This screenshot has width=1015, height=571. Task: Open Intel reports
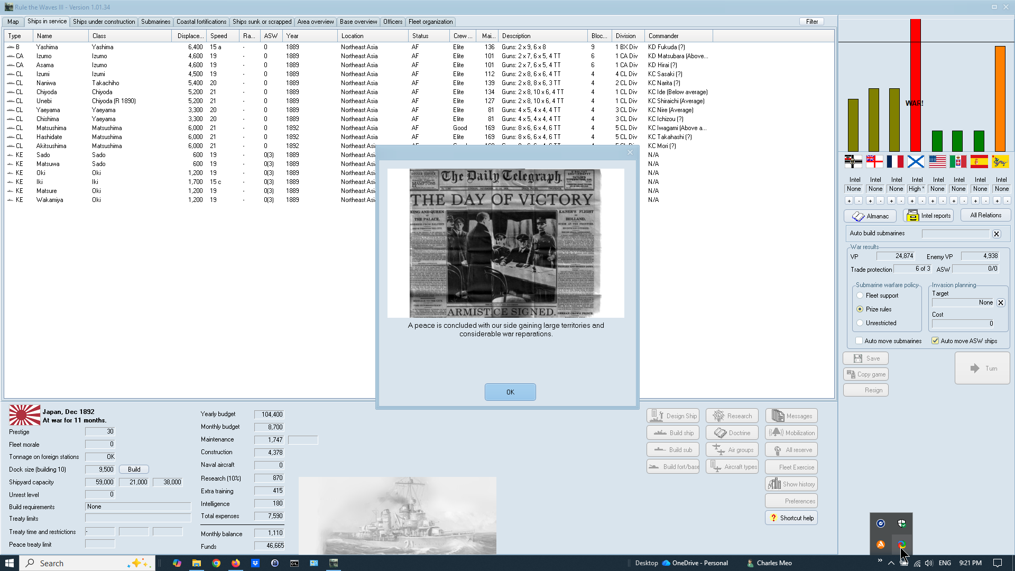pos(928,216)
